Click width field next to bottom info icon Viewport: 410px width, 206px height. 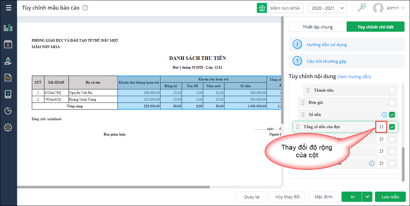coord(381,163)
